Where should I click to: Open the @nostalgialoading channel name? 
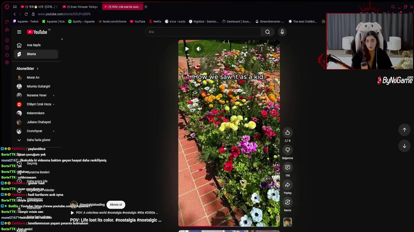pyautogui.click(x=92, y=205)
